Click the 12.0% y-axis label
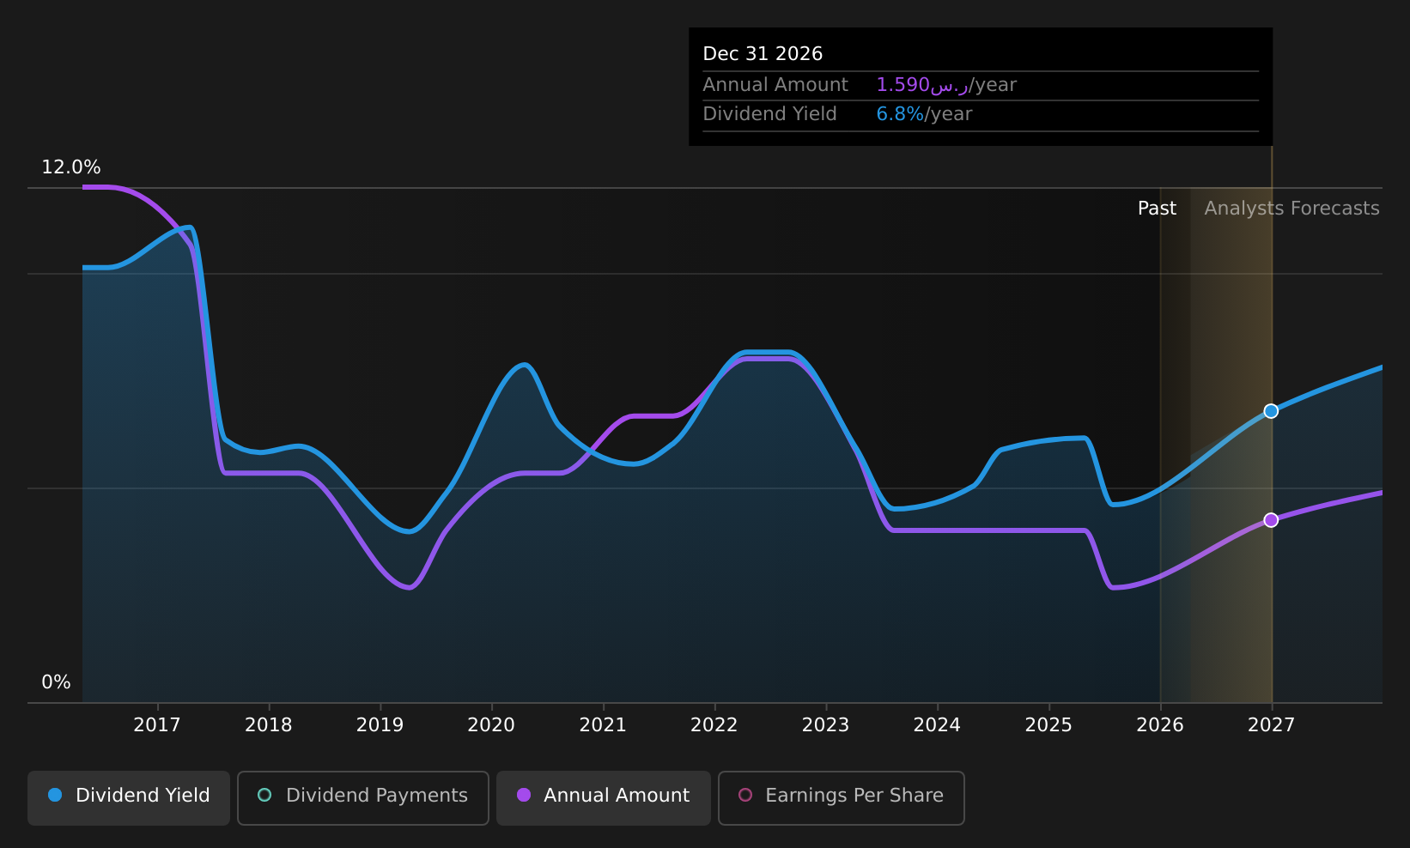This screenshot has width=1410, height=848. pyautogui.click(x=71, y=167)
